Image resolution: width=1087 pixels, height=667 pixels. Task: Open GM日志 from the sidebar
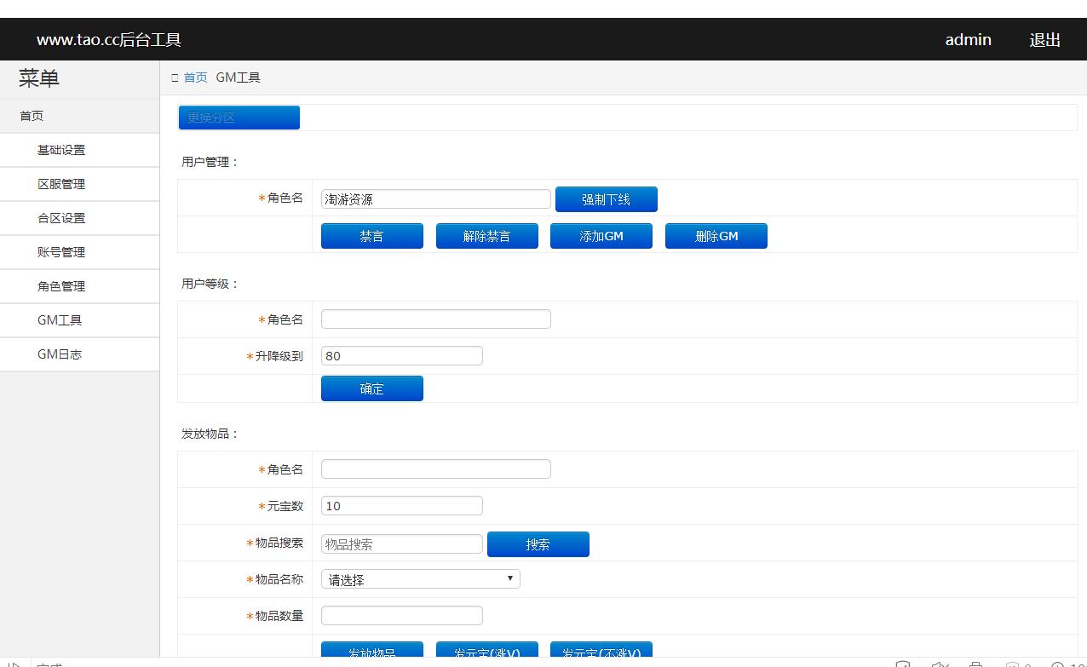(x=60, y=354)
